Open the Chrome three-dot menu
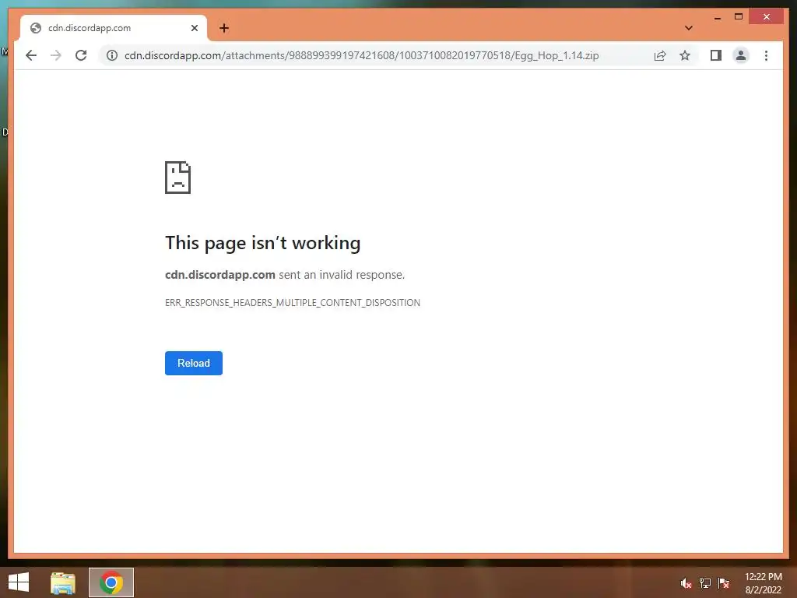 766,55
